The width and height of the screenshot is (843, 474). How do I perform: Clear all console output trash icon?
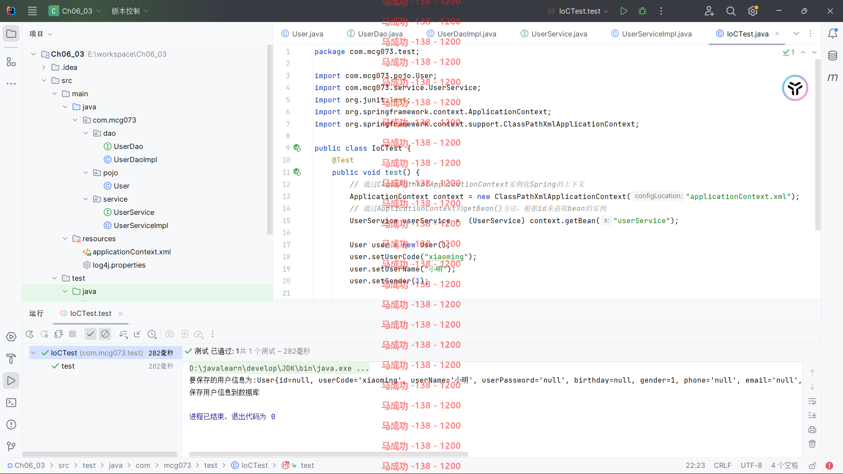click(x=812, y=444)
